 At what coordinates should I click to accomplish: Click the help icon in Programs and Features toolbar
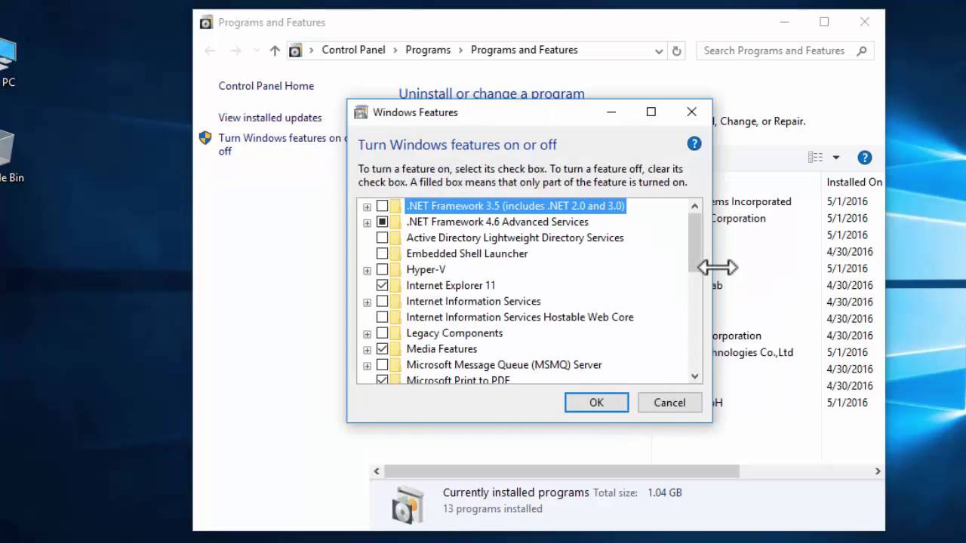(x=865, y=158)
